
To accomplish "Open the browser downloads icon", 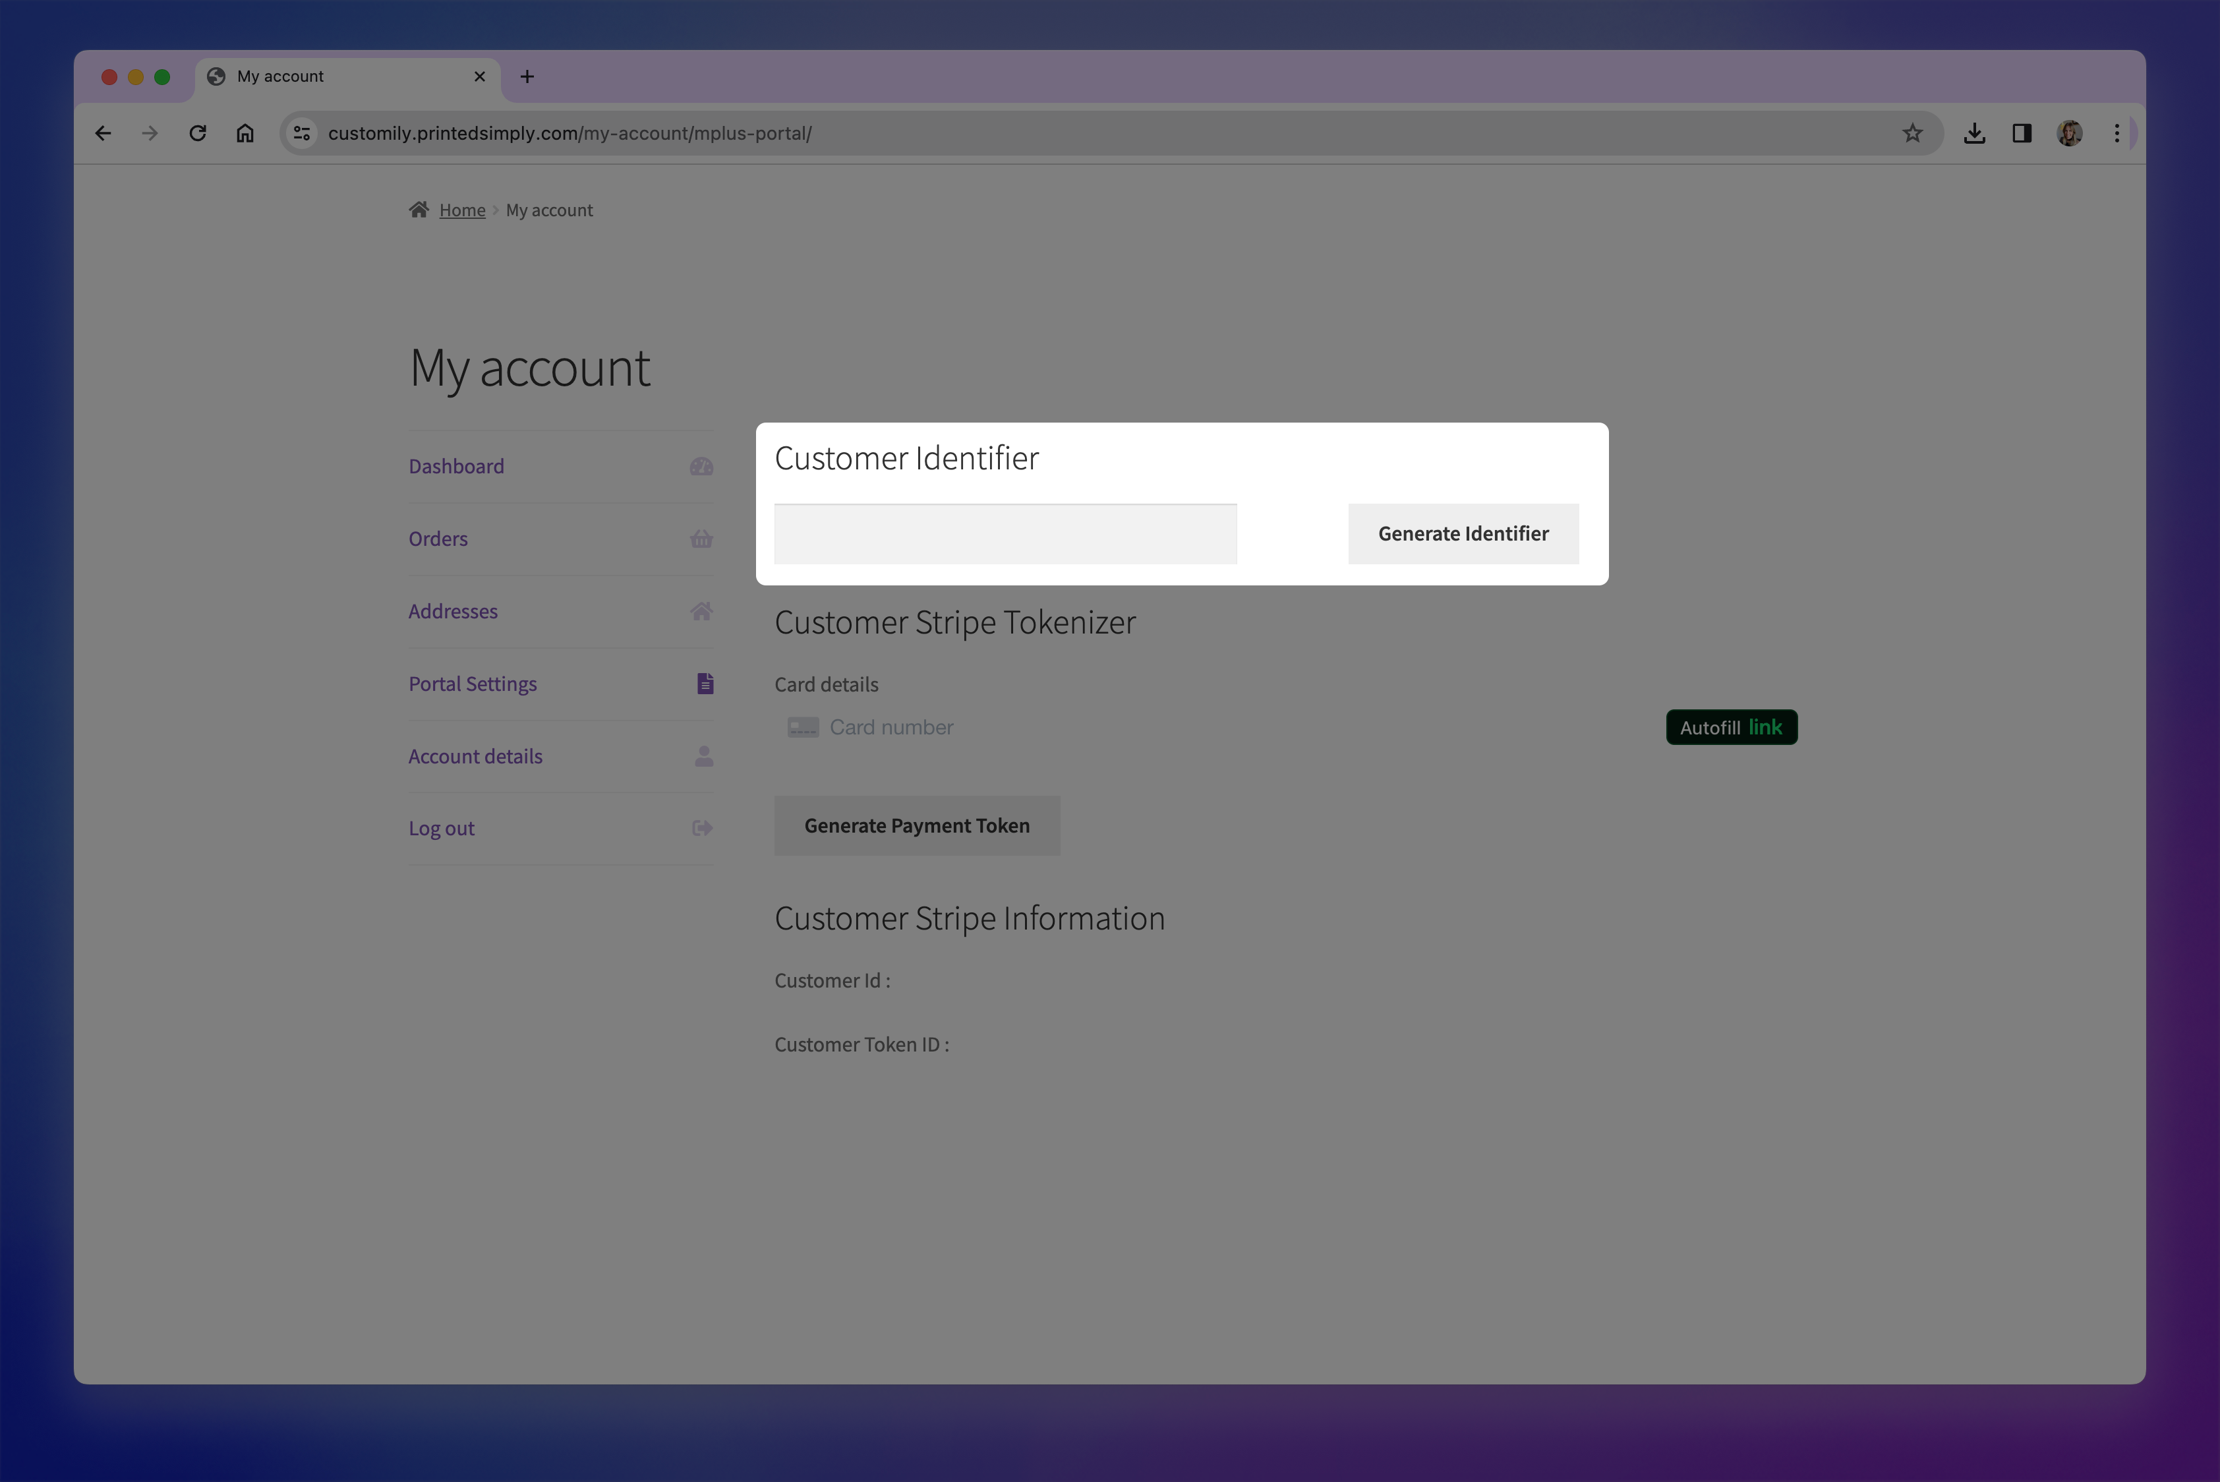I will (1973, 133).
